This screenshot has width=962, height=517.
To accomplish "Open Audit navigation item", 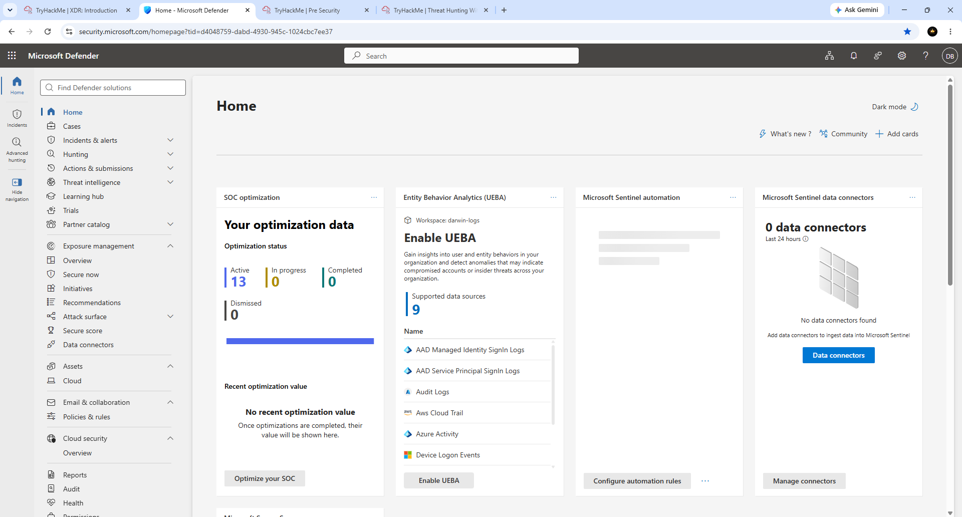I will [71, 489].
